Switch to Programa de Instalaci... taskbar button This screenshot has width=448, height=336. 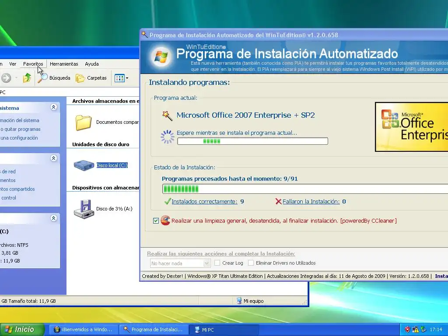(154, 329)
